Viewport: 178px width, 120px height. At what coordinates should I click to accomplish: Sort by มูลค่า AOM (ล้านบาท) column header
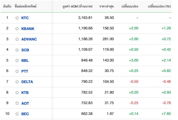click(78, 6)
